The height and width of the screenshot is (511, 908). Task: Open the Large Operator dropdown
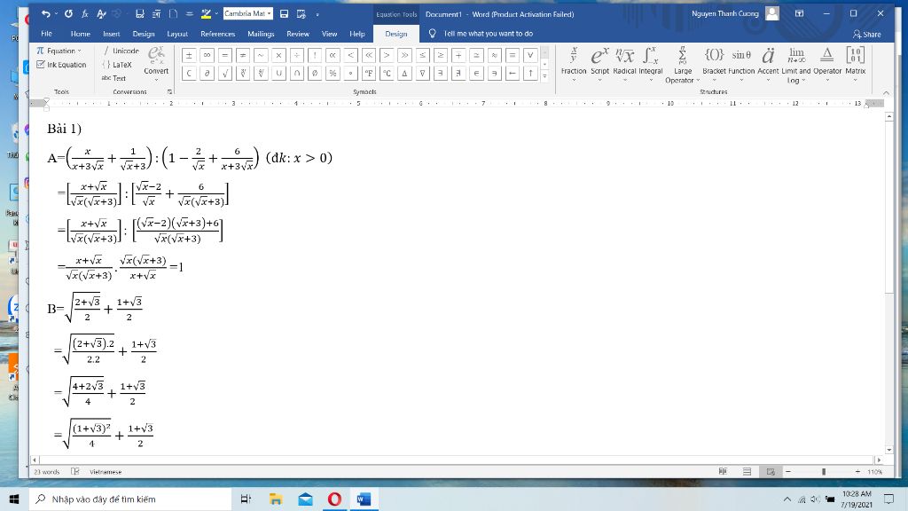(x=682, y=64)
